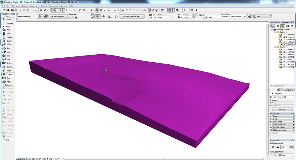The width and height of the screenshot is (296, 160).
Task: Open the Design menu
Action: pos(25,6)
